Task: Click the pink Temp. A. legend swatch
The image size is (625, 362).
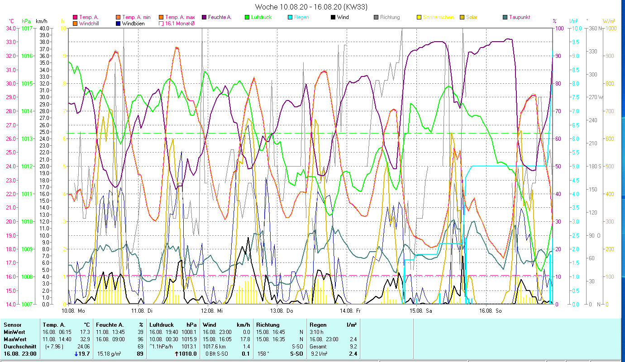Action: [75, 17]
